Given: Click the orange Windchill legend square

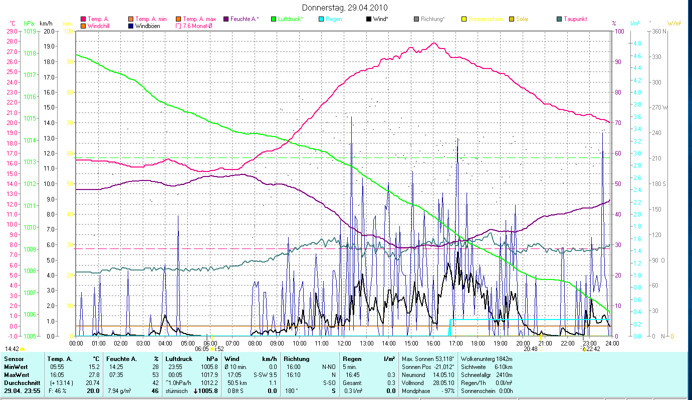Looking at the screenshot, I should coord(83,25).
